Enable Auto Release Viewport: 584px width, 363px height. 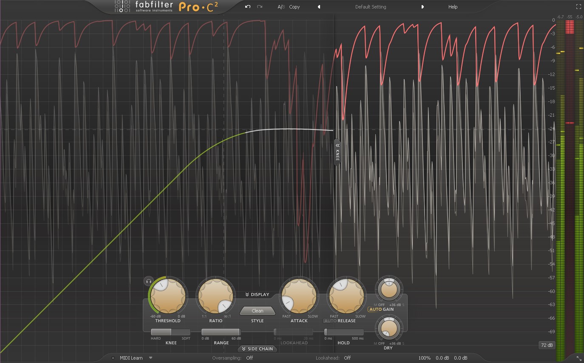click(x=330, y=321)
